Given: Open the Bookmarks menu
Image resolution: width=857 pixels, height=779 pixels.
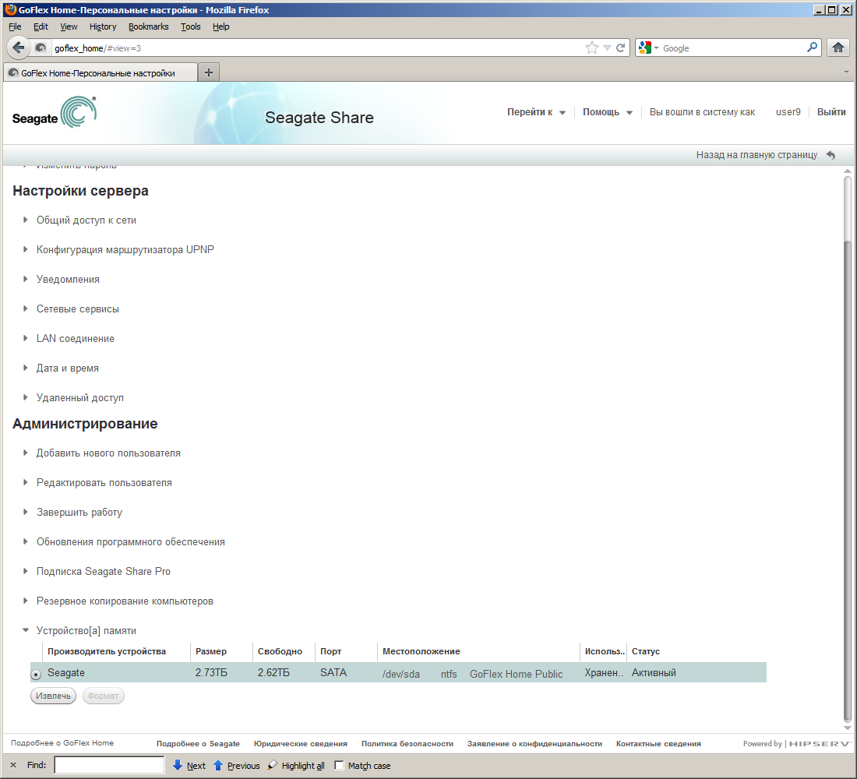Looking at the screenshot, I should (x=148, y=26).
